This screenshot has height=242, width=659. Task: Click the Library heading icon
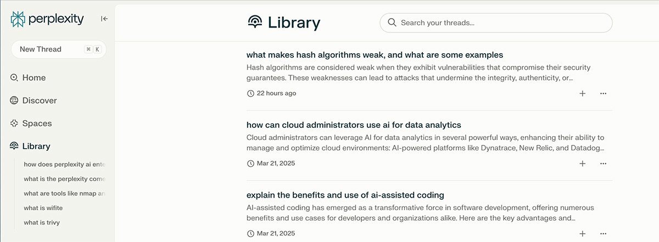coord(255,22)
